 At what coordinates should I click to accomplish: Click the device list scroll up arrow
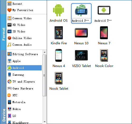click(45, 52)
